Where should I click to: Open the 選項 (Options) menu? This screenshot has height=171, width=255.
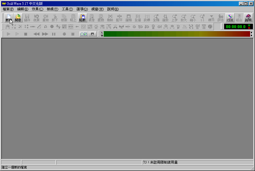(x=82, y=9)
